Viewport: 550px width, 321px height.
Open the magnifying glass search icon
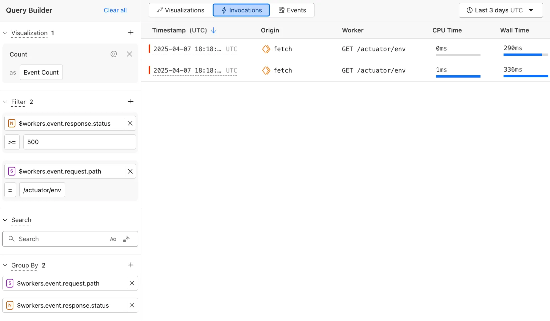click(x=12, y=239)
